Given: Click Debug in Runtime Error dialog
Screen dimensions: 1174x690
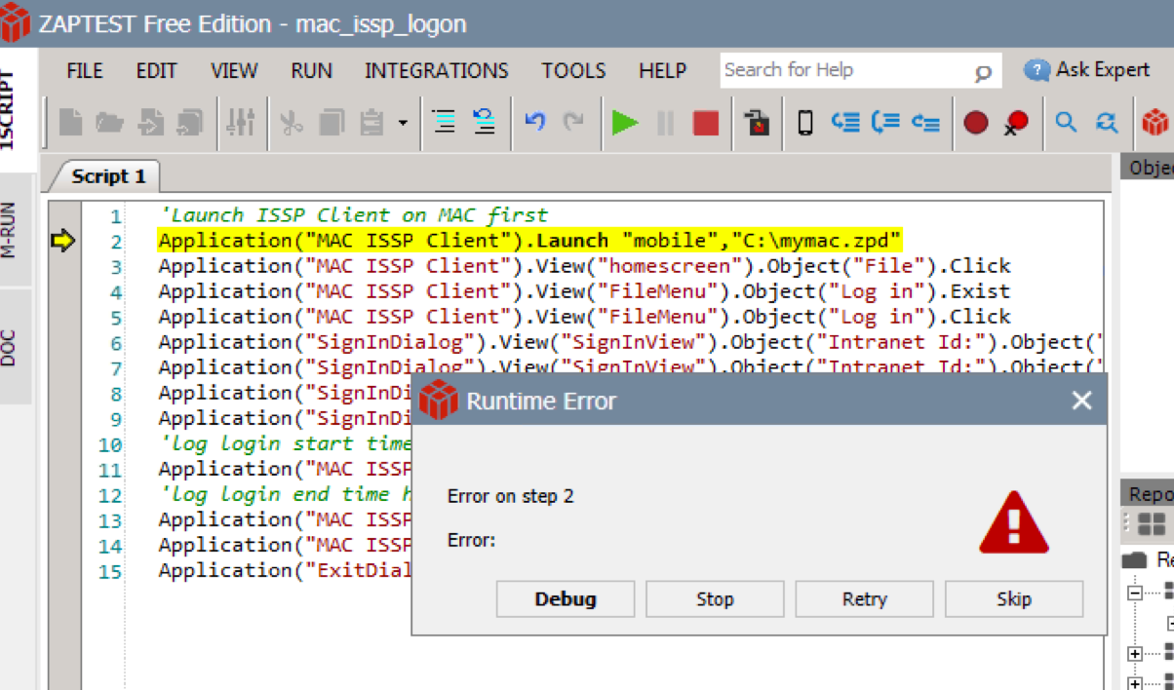Looking at the screenshot, I should pyautogui.click(x=566, y=599).
